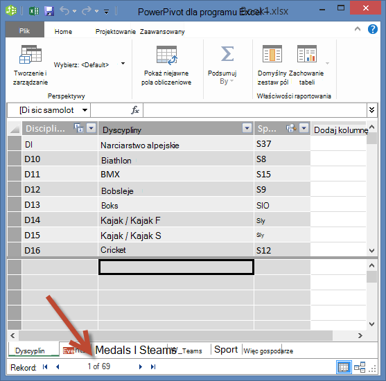386x381 pixels.
Task: Collapse the ribbon with the caret
Action: [358, 29]
